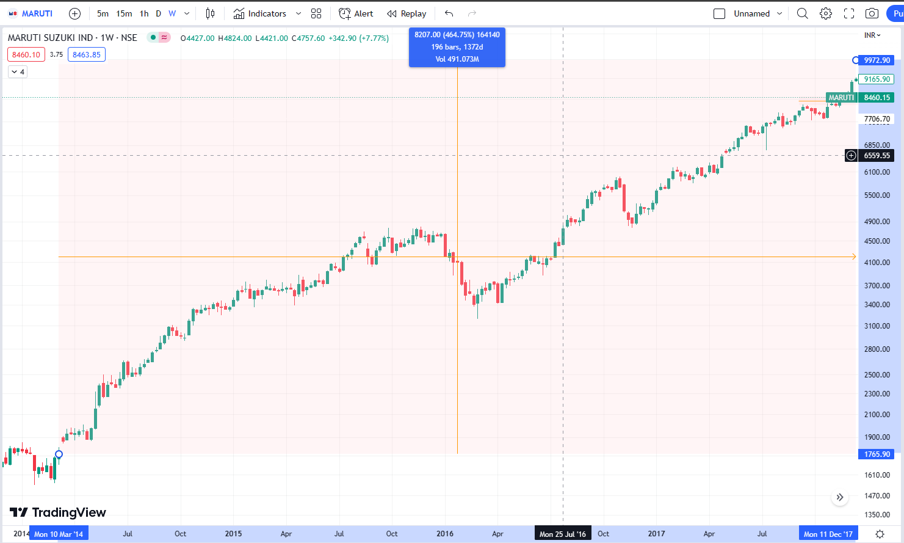Viewport: 904px width, 543px height.
Task: Open the Indicators dialog
Action: pos(259,13)
